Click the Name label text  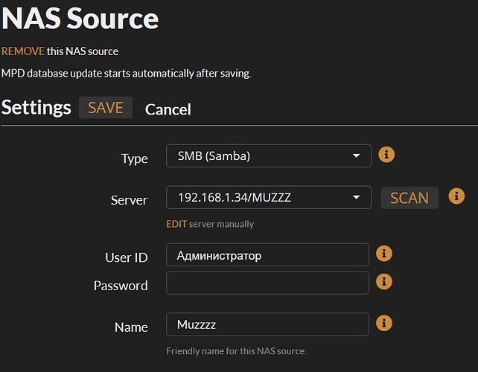131,327
